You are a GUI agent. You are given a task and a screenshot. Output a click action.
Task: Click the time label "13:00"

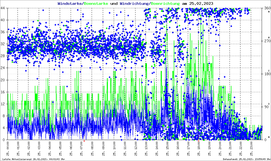[146, 145]
